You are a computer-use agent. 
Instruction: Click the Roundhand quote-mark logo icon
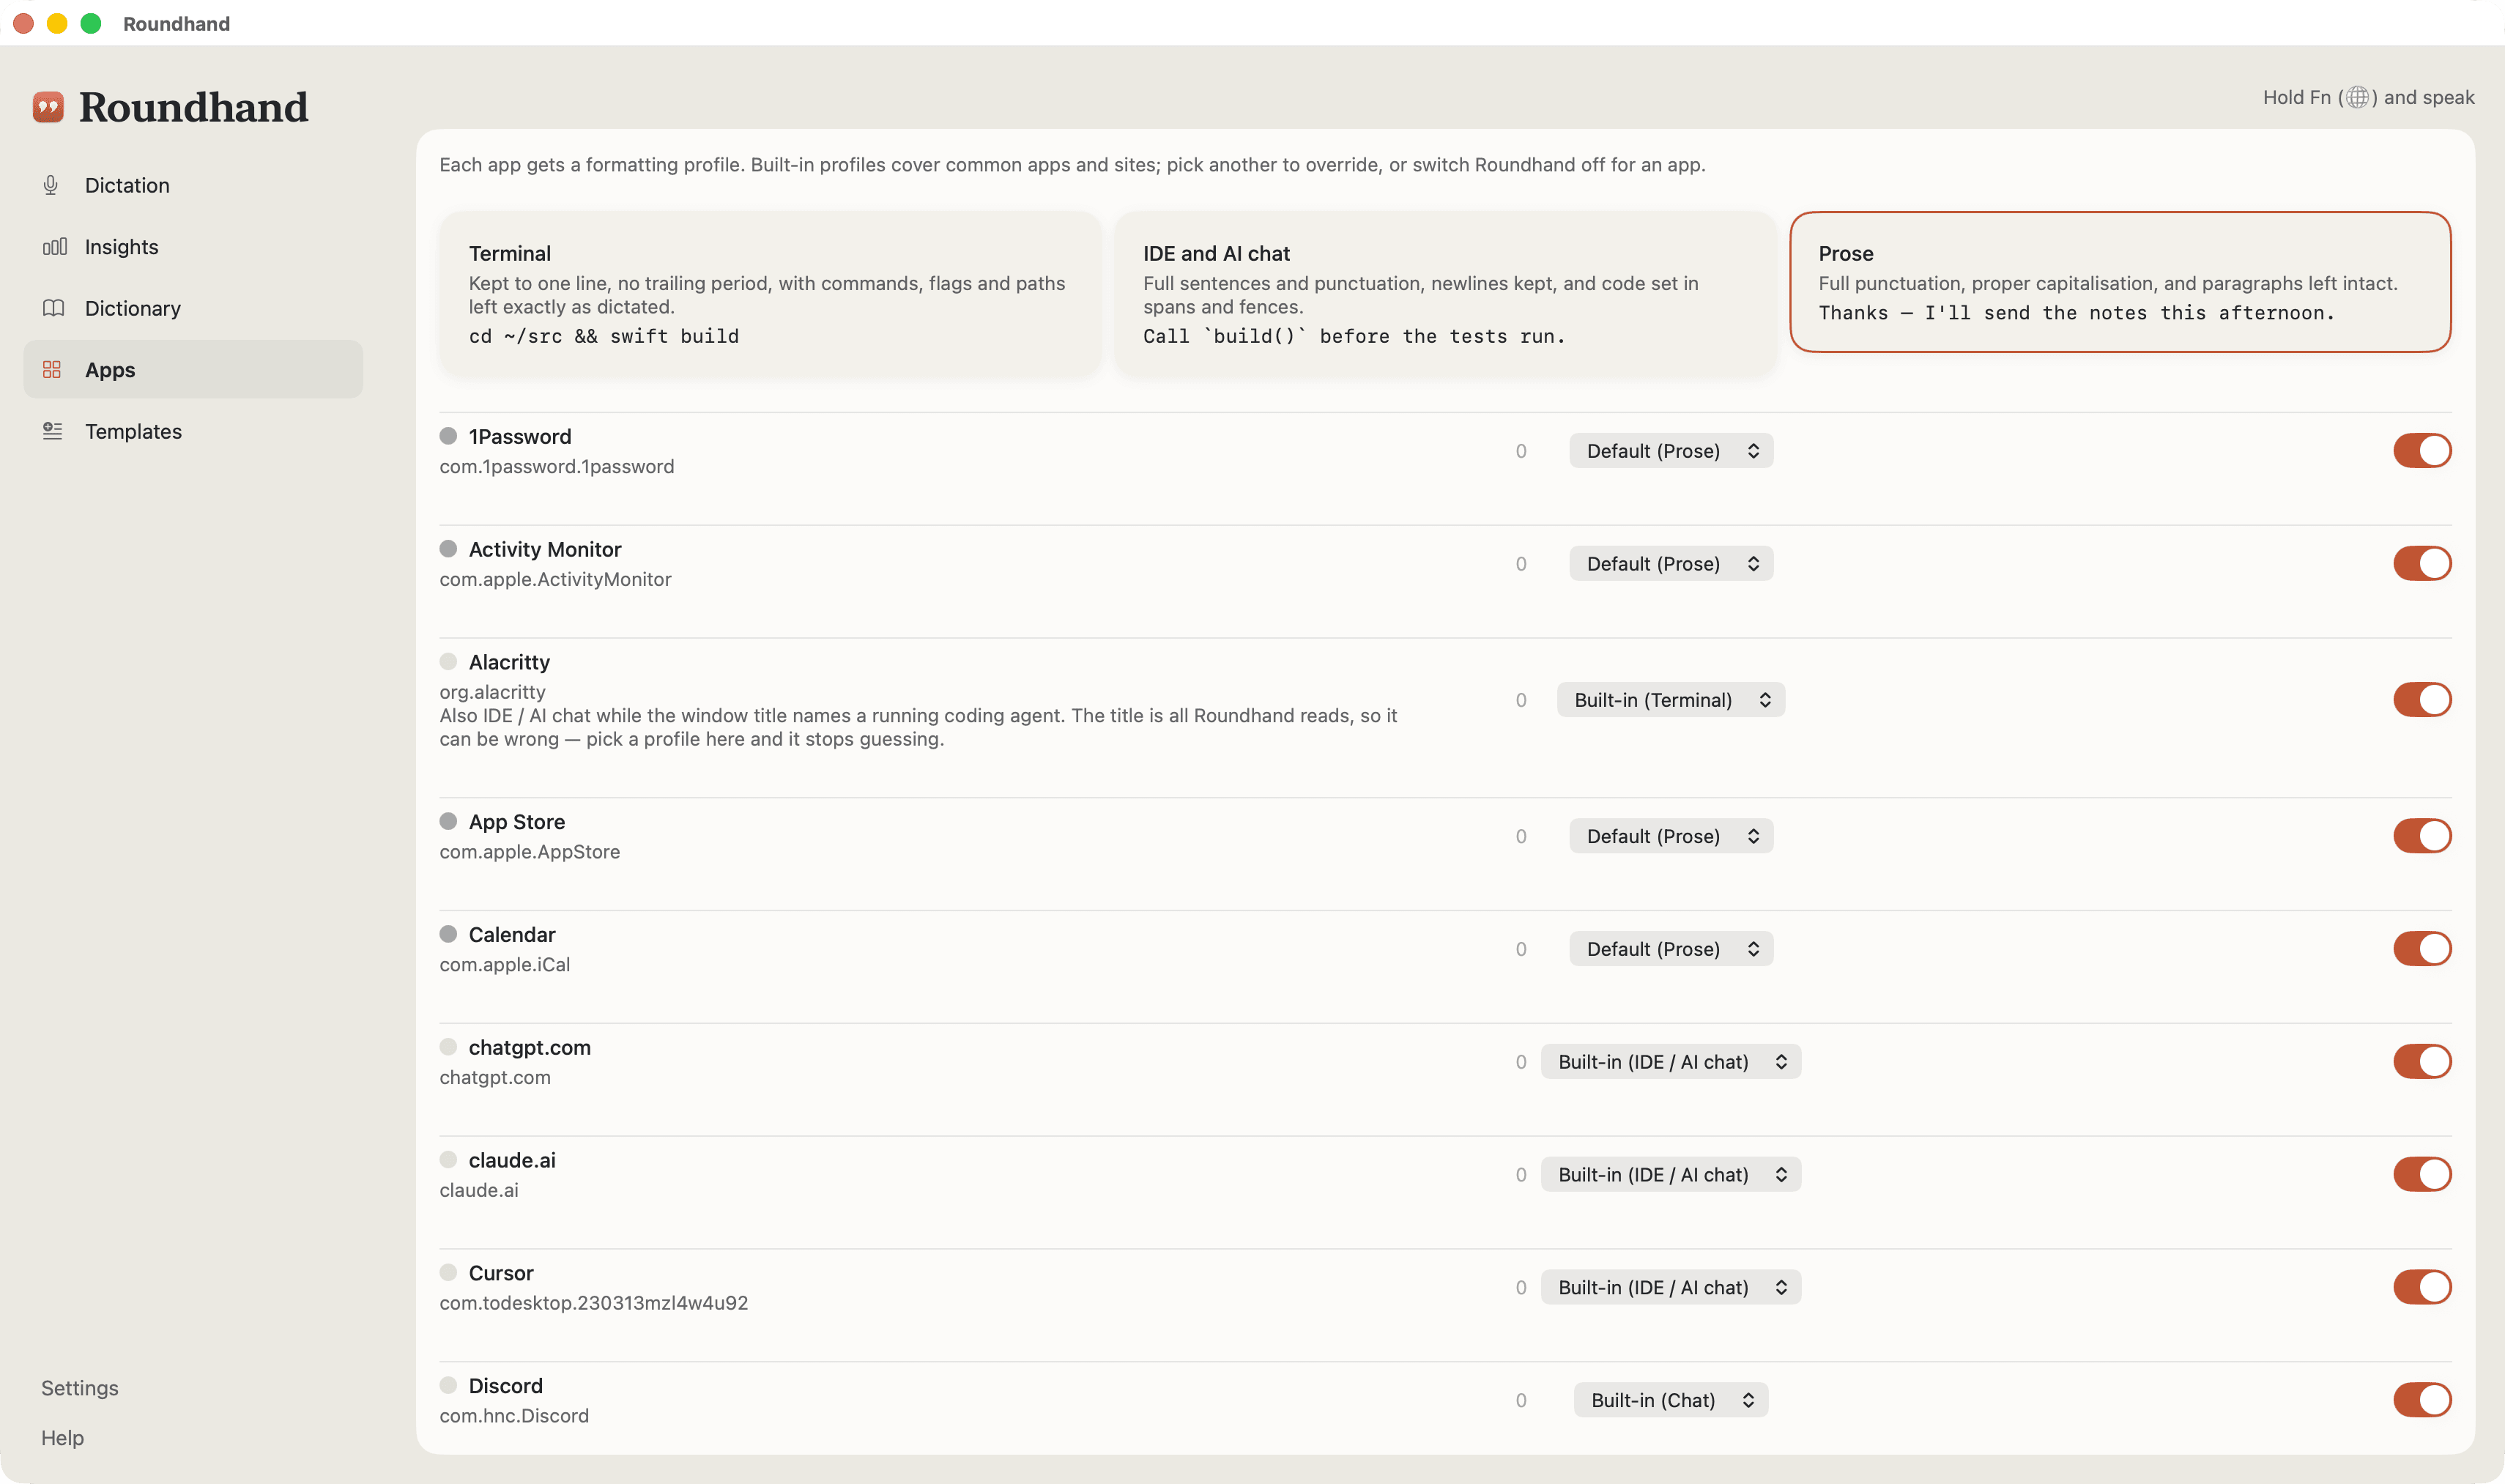(x=48, y=107)
